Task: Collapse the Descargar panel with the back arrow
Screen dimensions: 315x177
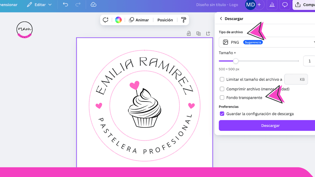Action: pyautogui.click(x=221, y=19)
